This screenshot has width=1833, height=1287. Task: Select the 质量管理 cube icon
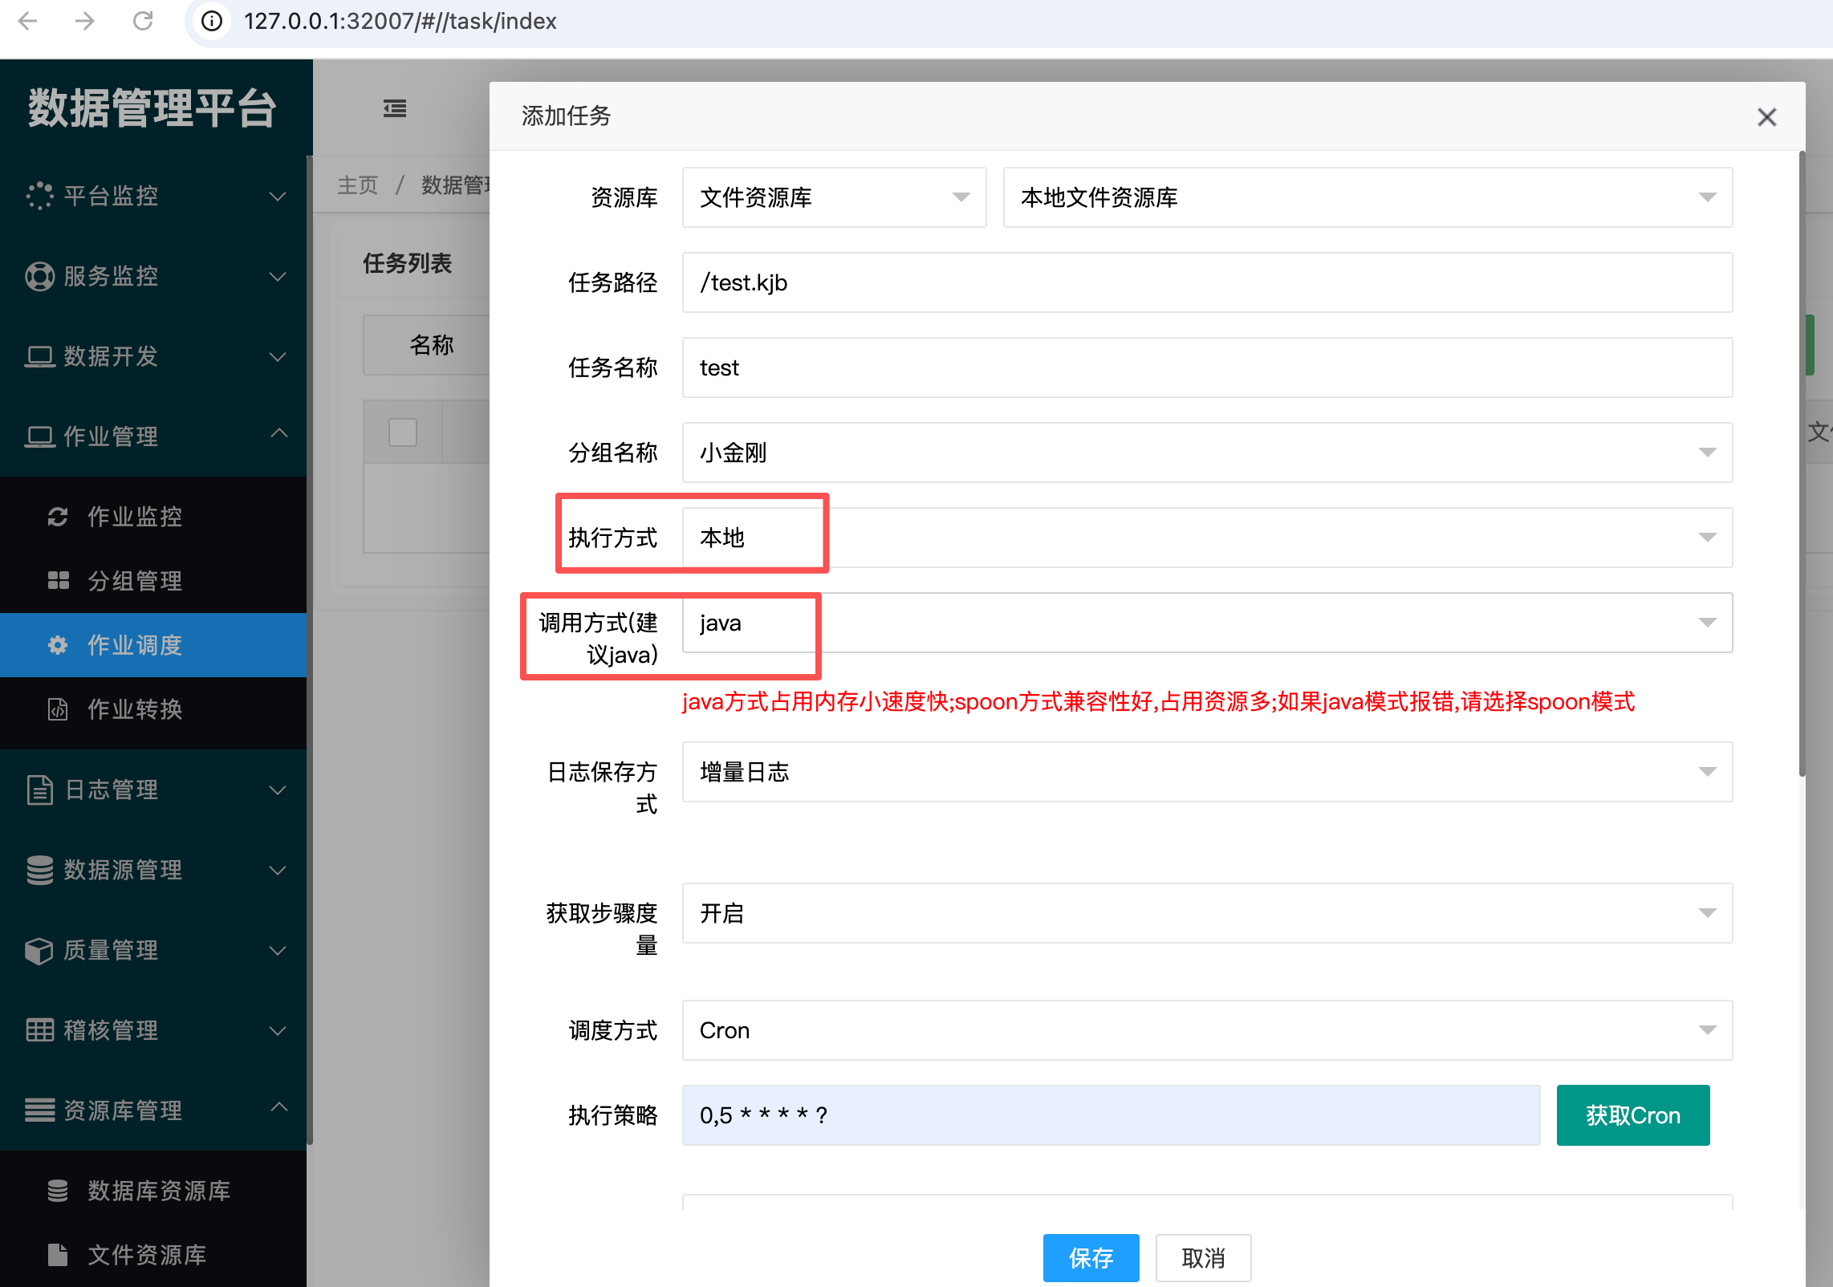pyautogui.click(x=39, y=950)
